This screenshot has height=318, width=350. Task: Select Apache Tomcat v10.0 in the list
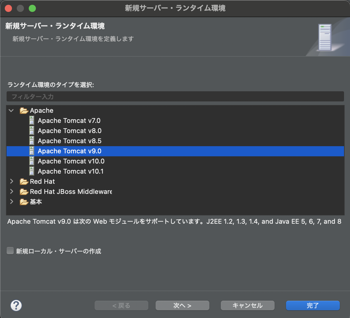(x=71, y=161)
